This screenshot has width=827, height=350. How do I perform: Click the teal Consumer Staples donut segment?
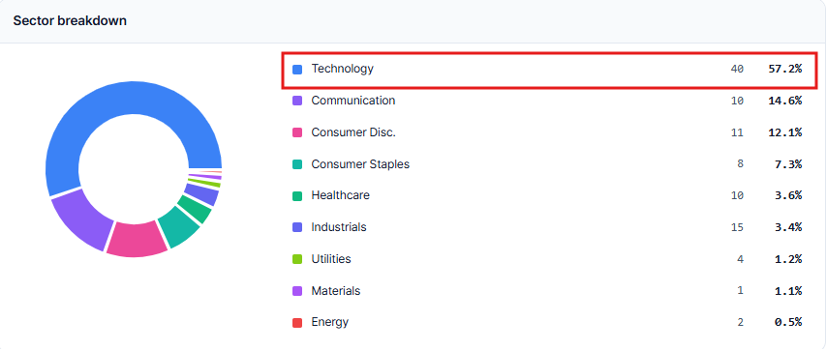pos(179,226)
